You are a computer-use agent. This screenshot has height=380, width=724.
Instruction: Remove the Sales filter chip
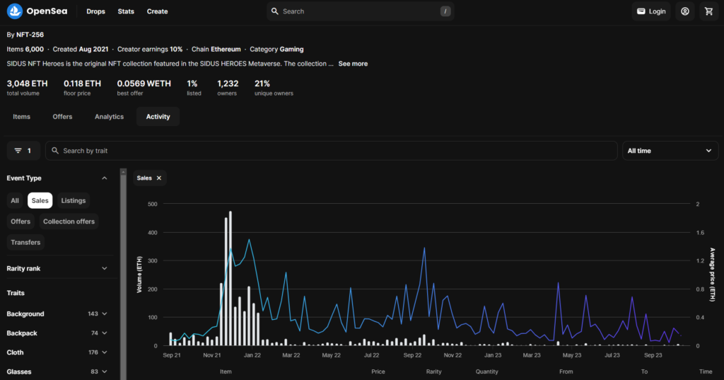pos(159,178)
